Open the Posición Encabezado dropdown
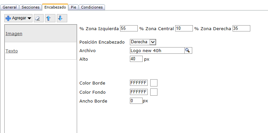This screenshot has height=133, width=268. (143, 42)
